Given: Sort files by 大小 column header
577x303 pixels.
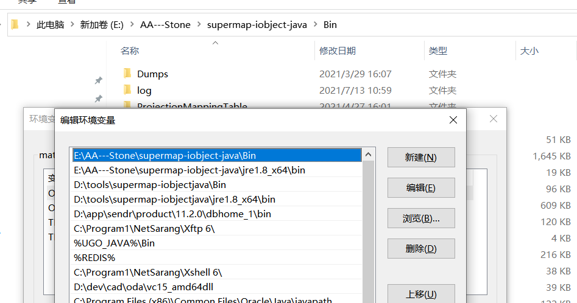Looking at the screenshot, I should click(529, 50).
